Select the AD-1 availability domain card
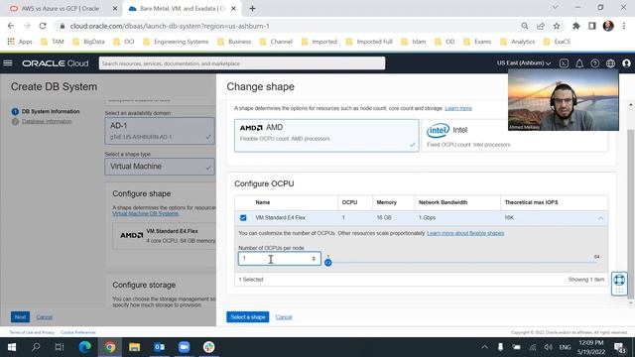635x357 pixels. (x=160, y=131)
